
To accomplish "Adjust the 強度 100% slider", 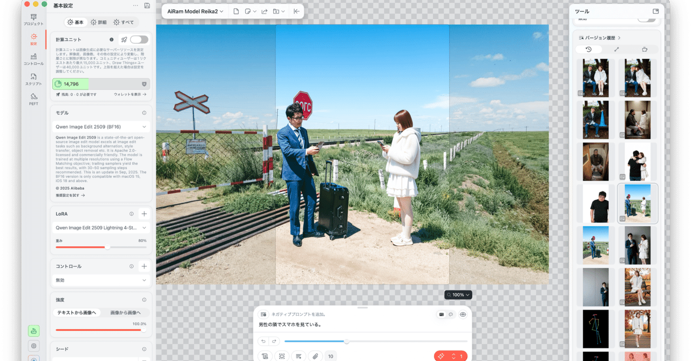I will (101, 330).
